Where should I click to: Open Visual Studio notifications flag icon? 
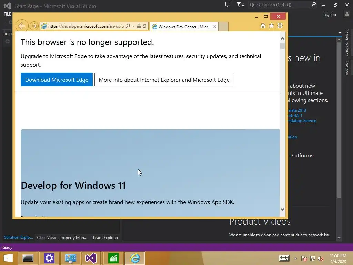pyautogui.click(x=240, y=4)
